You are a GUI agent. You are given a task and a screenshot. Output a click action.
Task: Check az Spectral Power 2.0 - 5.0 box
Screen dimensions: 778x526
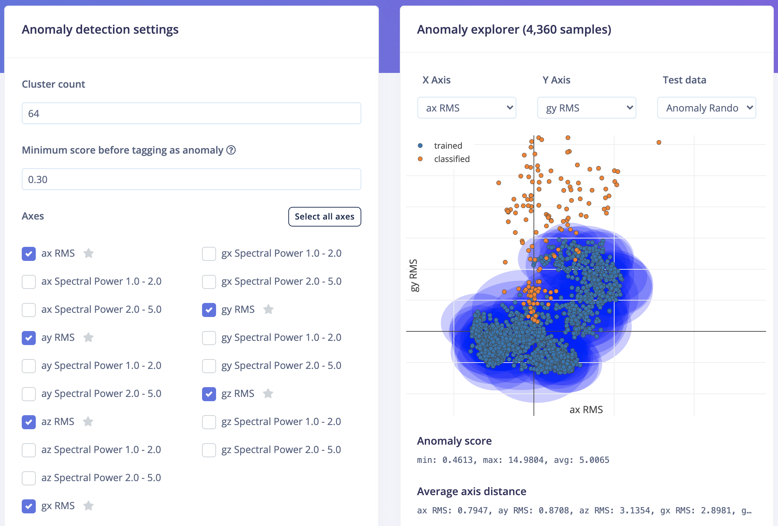pos(29,478)
